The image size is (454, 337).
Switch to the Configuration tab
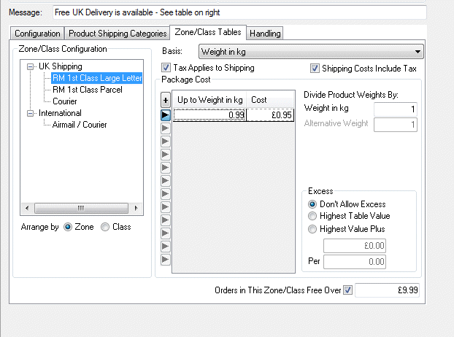coord(37,34)
